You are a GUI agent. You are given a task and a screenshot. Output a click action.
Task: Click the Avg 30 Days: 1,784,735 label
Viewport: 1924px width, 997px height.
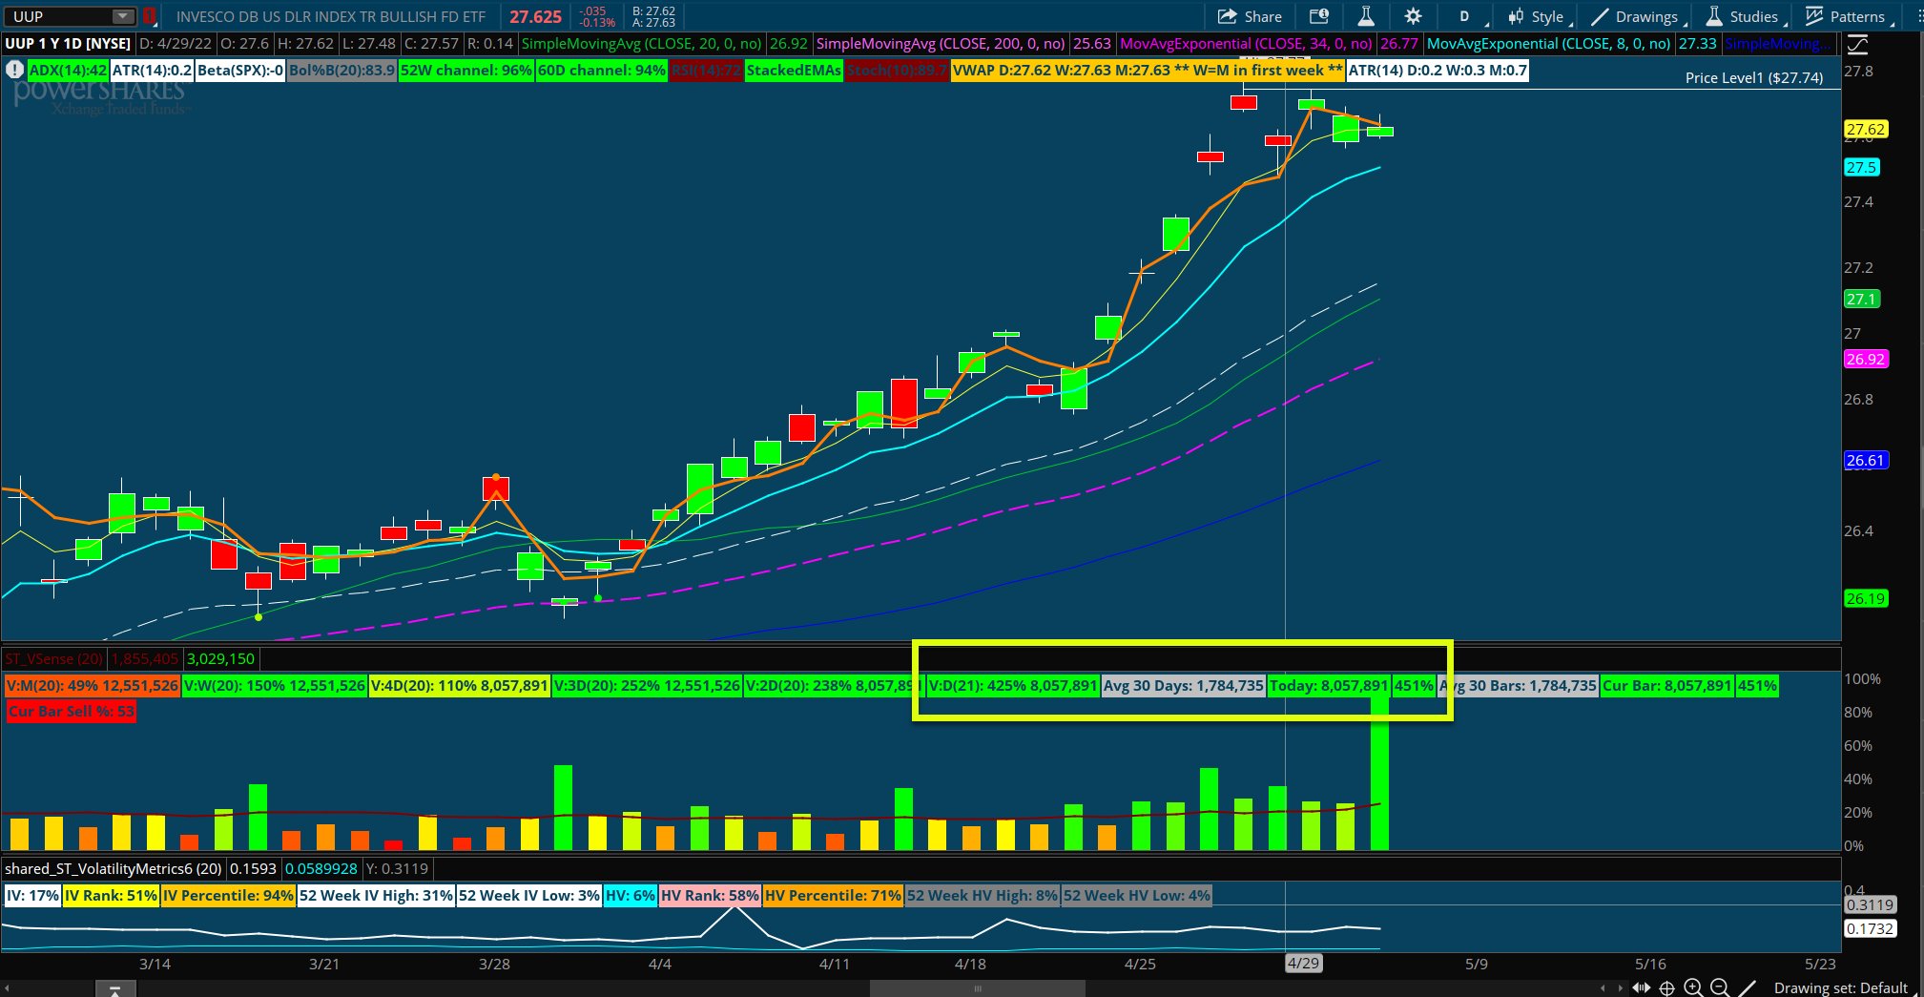coord(1184,685)
